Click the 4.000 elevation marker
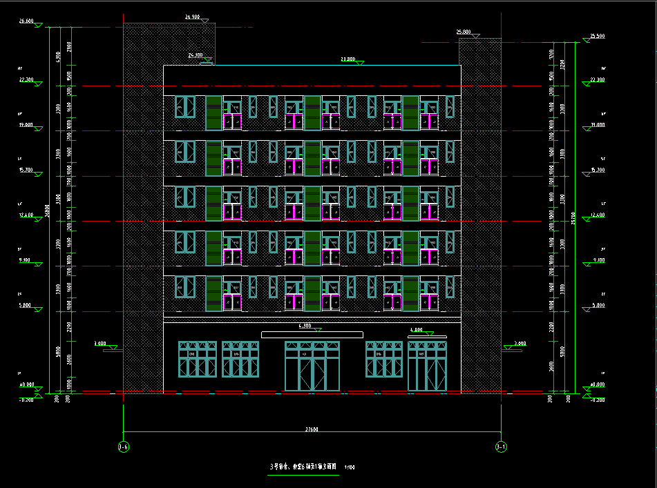Viewport: 657px width, 488px height. [x=417, y=330]
